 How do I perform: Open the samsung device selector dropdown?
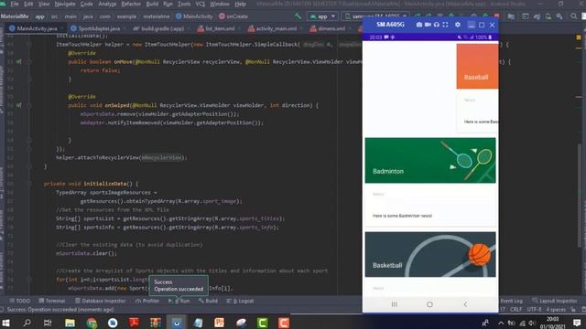(374, 16)
